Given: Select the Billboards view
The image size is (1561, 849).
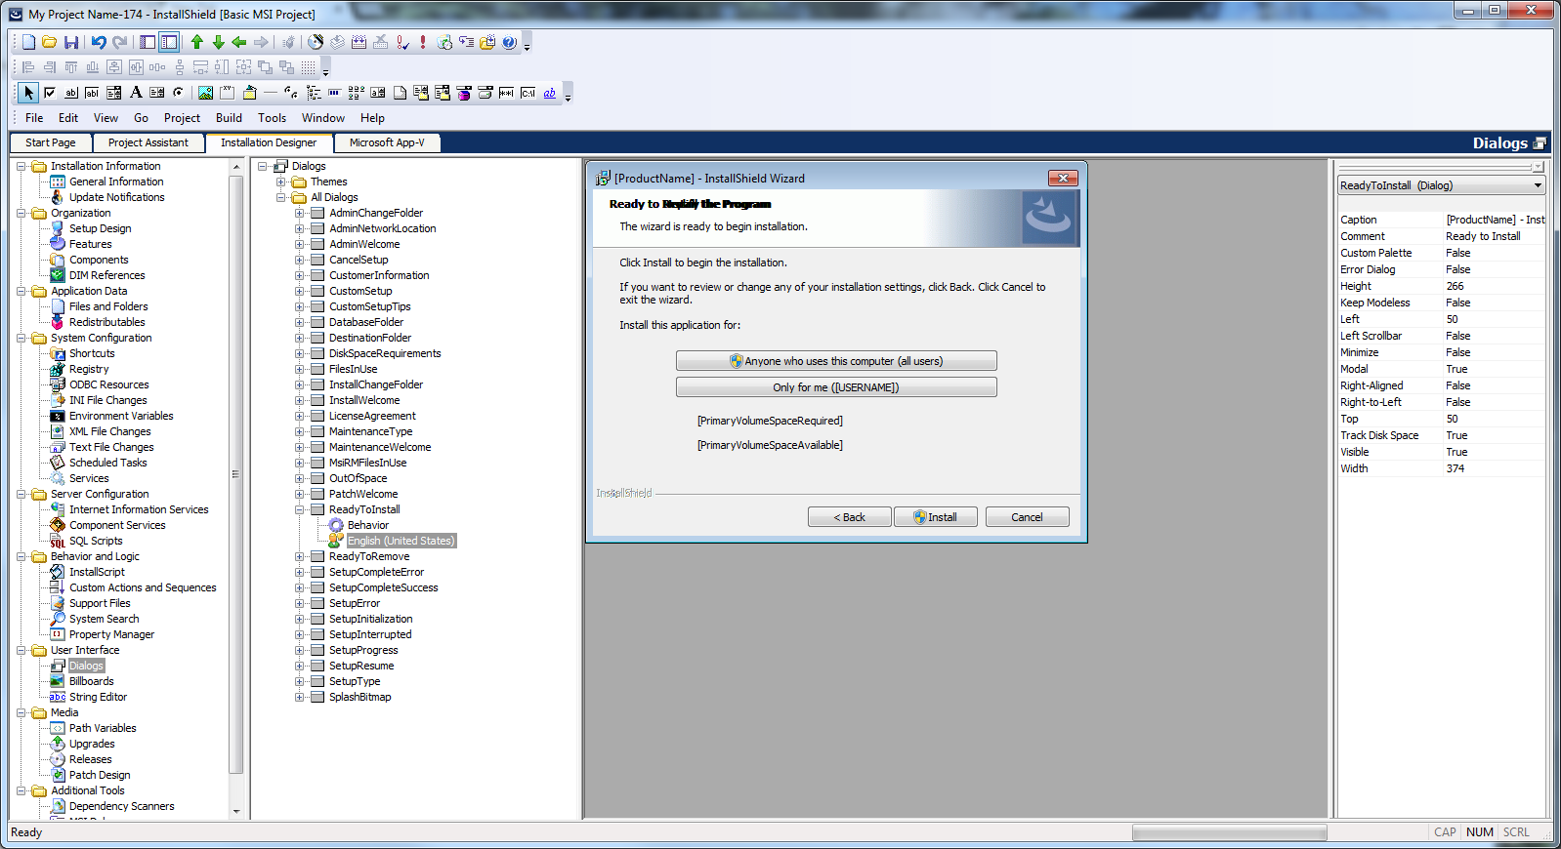Looking at the screenshot, I should tap(91, 681).
